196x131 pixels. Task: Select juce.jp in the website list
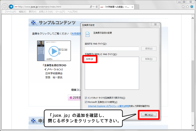click(x=90, y=59)
